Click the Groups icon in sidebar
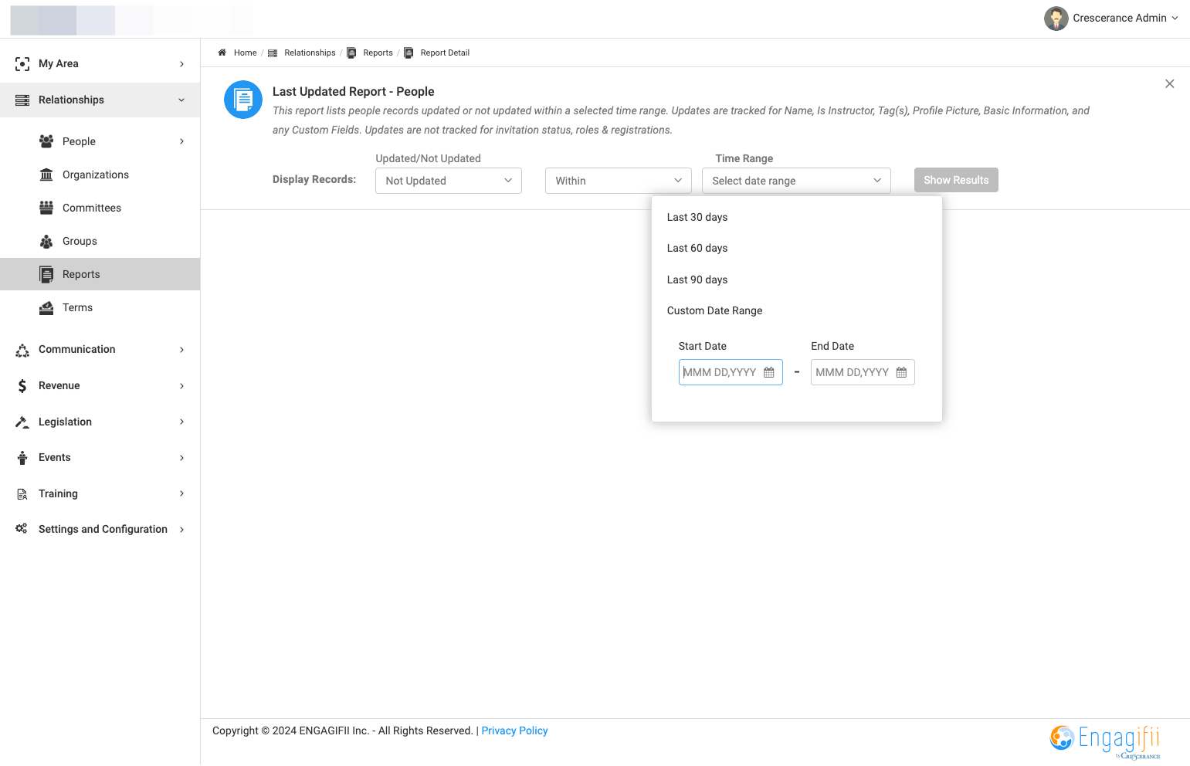 coord(46,241)
